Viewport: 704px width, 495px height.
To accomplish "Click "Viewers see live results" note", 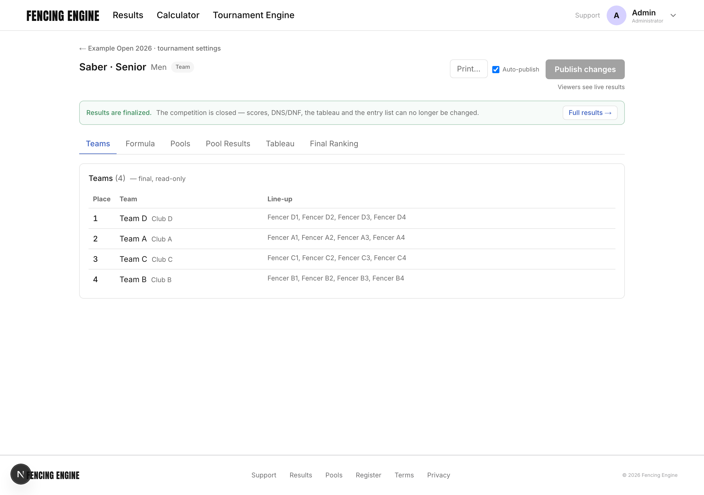I will point(591,87).
